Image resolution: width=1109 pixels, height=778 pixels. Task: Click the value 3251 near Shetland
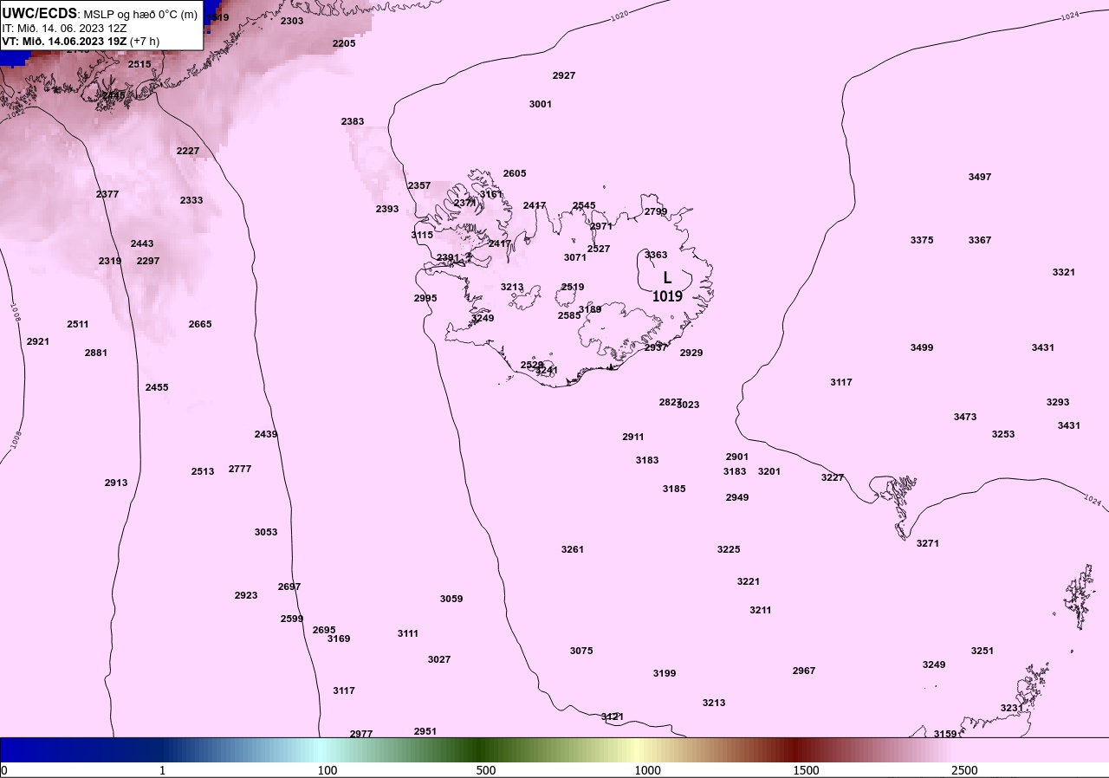pyautogui.click(x=983, y=651)
